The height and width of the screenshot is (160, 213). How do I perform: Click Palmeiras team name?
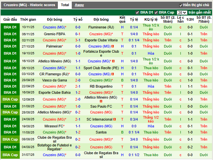tap(54, 46)
